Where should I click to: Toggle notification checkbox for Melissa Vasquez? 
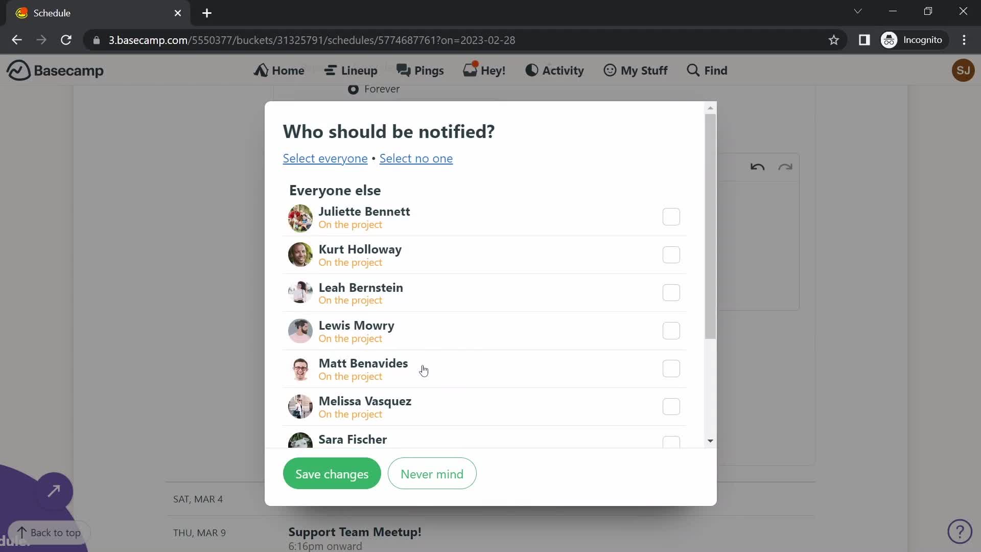pyautogui.click(x=671, y=406)
